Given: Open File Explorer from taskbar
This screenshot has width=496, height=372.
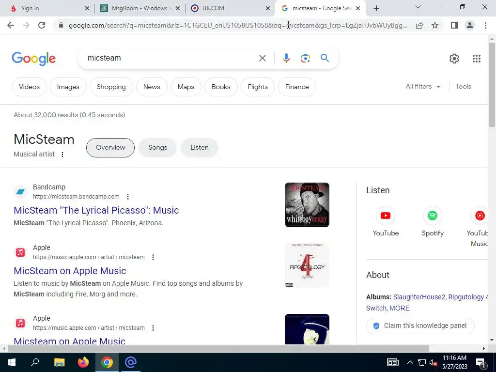Looking at the screenshot, I should tap(59, 362).
